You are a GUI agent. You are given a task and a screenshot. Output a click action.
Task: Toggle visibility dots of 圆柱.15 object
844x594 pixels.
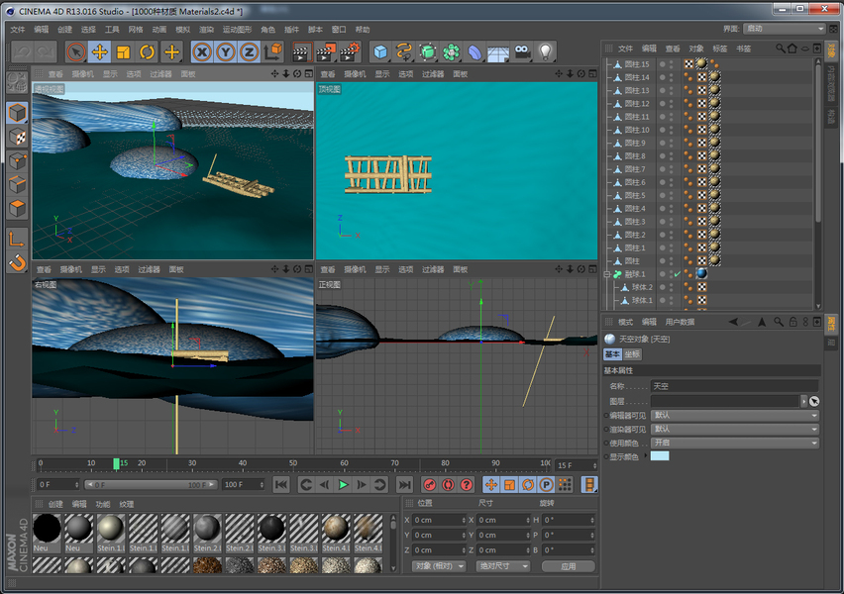pos(672,63)
